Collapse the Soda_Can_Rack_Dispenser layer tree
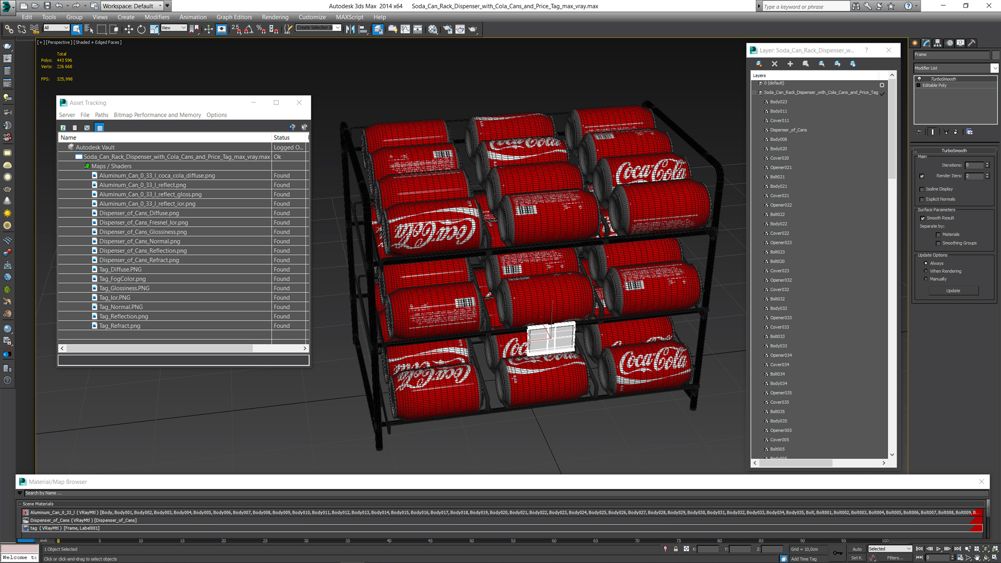The height and width of the screenshot is (563, 1001). click(x=754, y=93)
